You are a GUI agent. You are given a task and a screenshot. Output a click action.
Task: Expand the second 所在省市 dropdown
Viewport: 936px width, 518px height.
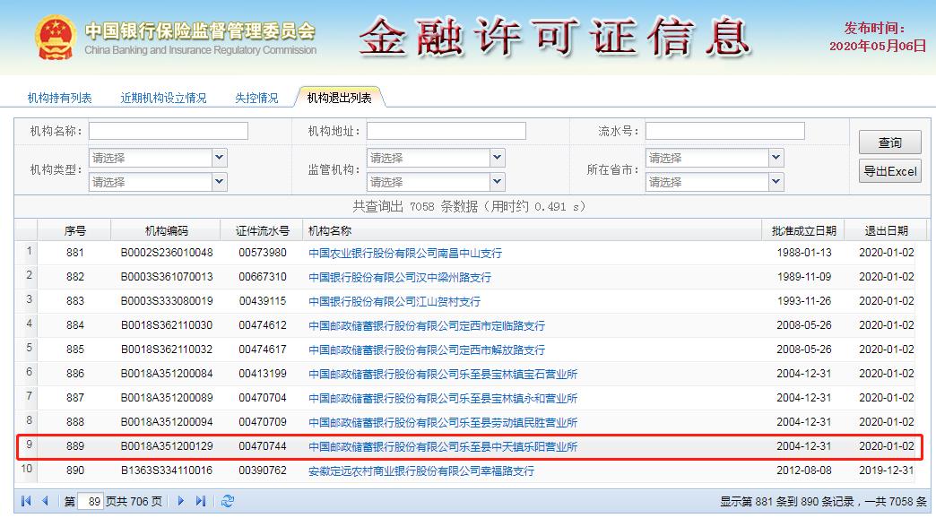tap(776, 182)
